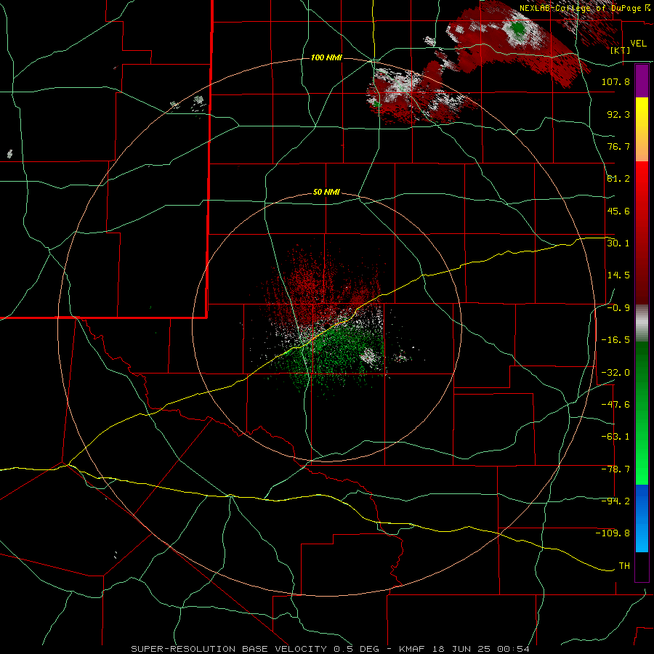654x654 pixels.
Task: Click the -0.9 velocity scale value
Action: pos(618,308)
